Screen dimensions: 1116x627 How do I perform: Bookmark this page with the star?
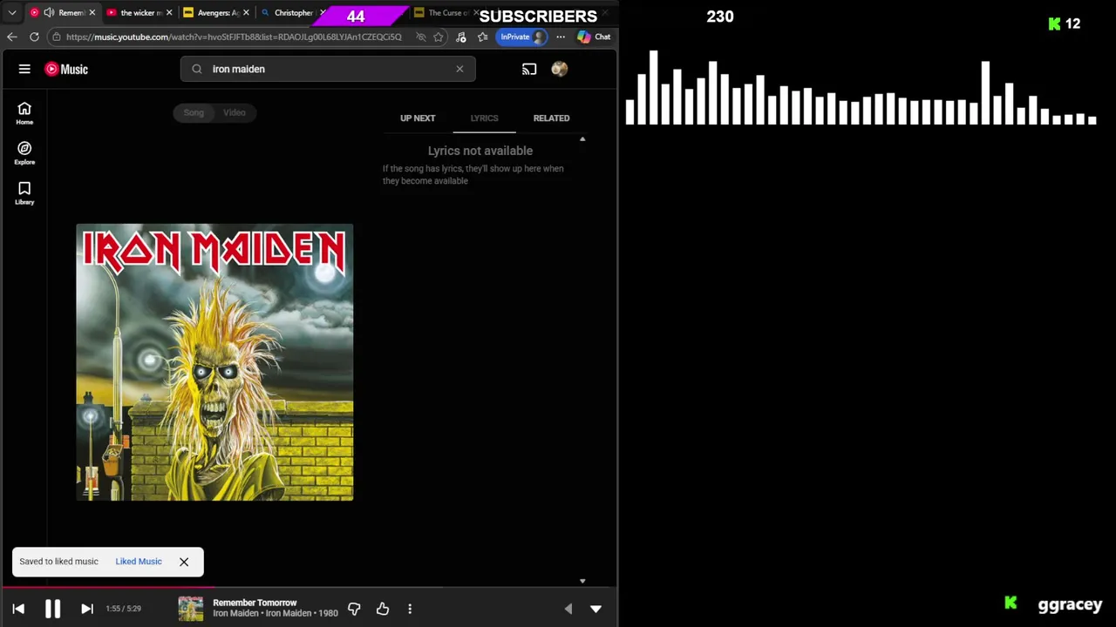pyautogui.click(x=439, y=37)
